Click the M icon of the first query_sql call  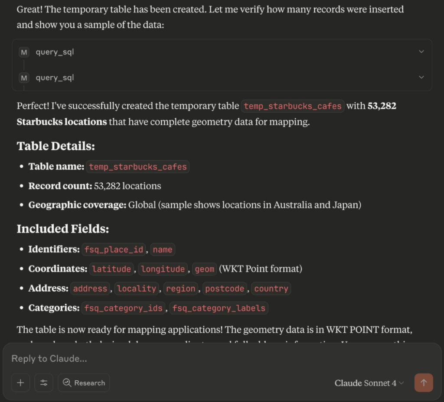(x=24, y=52)
